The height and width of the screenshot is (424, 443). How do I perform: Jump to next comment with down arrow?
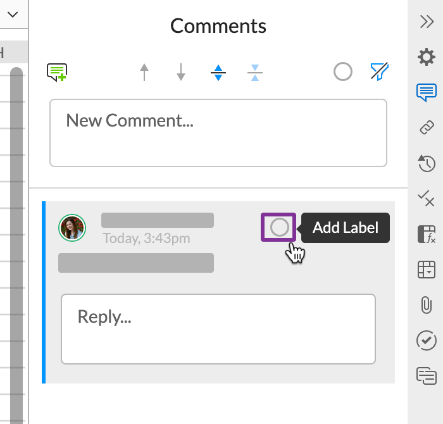tap(181, 73)
